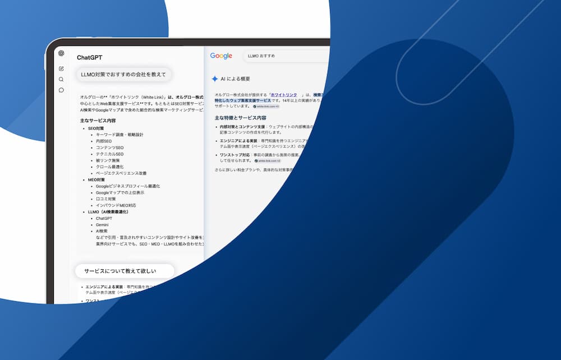The width and height of the screenshot is (561, 360).
Task: Click the コンテンツSEO bullet
Action: (x=109, y=147)
